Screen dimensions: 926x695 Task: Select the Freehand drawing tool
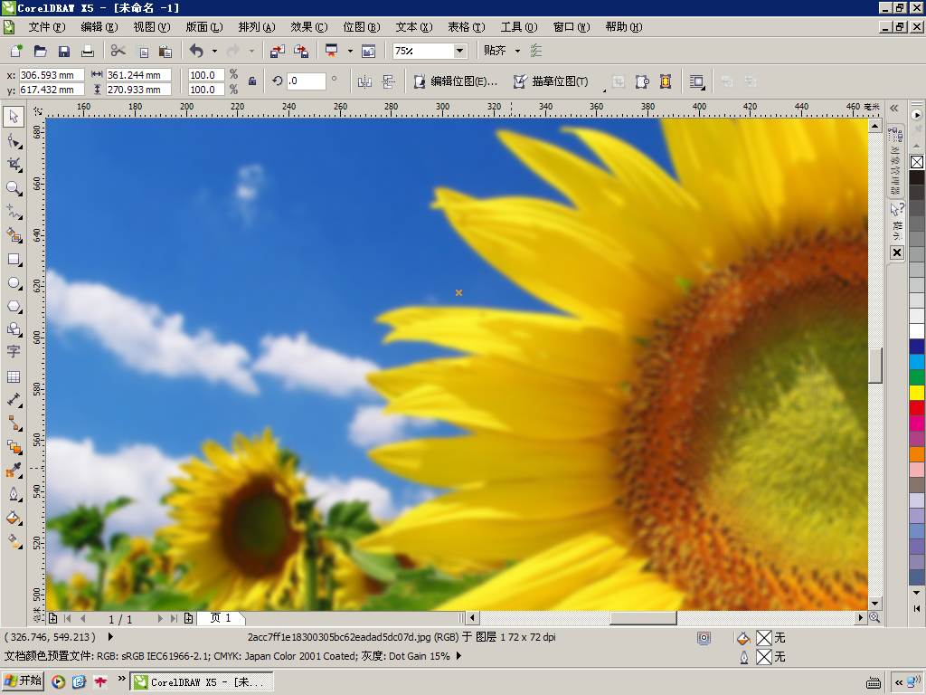(14, 212)
